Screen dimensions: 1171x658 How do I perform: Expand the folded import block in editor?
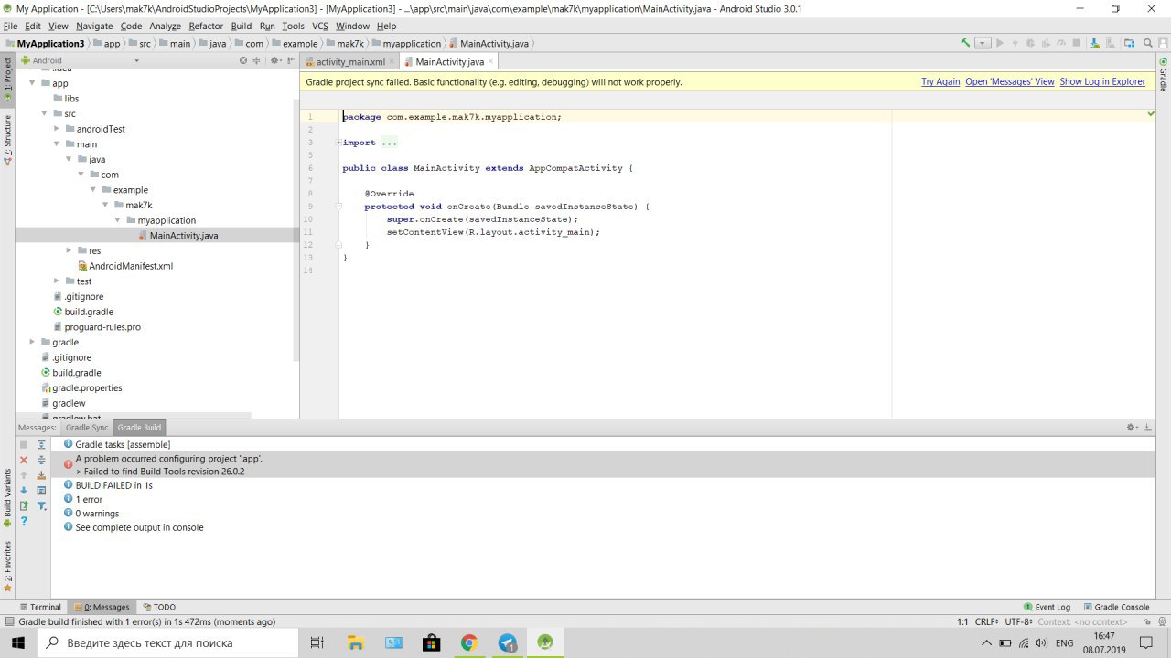tap(338, 143)
